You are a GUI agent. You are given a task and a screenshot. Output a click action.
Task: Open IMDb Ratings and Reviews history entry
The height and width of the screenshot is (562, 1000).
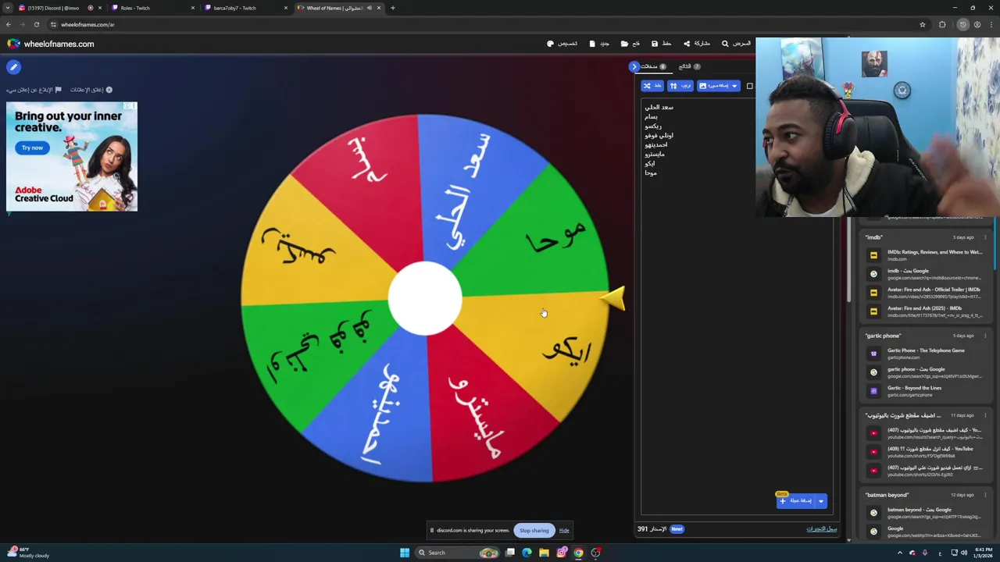[927, 255]
